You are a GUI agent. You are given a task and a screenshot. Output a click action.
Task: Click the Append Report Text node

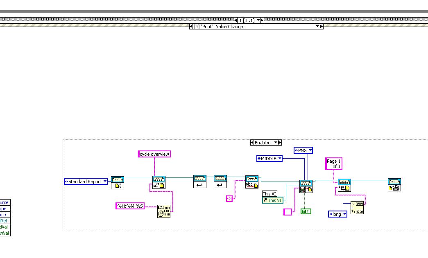[251, 182]
